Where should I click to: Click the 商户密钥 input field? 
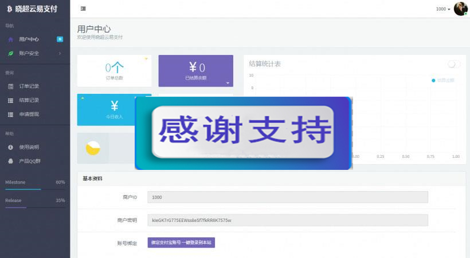pos(287,220)
